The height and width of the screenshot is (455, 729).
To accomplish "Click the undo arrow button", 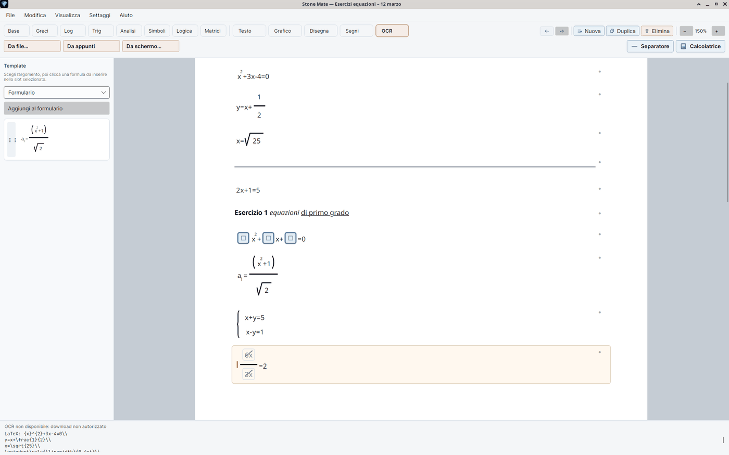I will coord(546,31).
